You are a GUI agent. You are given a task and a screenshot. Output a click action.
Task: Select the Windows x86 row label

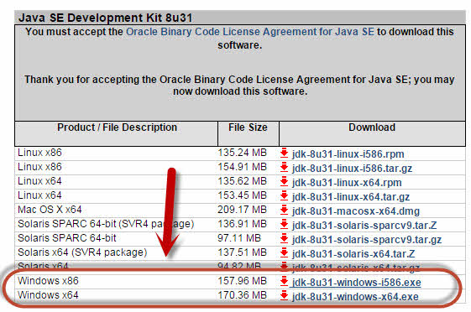coord(48,281)
